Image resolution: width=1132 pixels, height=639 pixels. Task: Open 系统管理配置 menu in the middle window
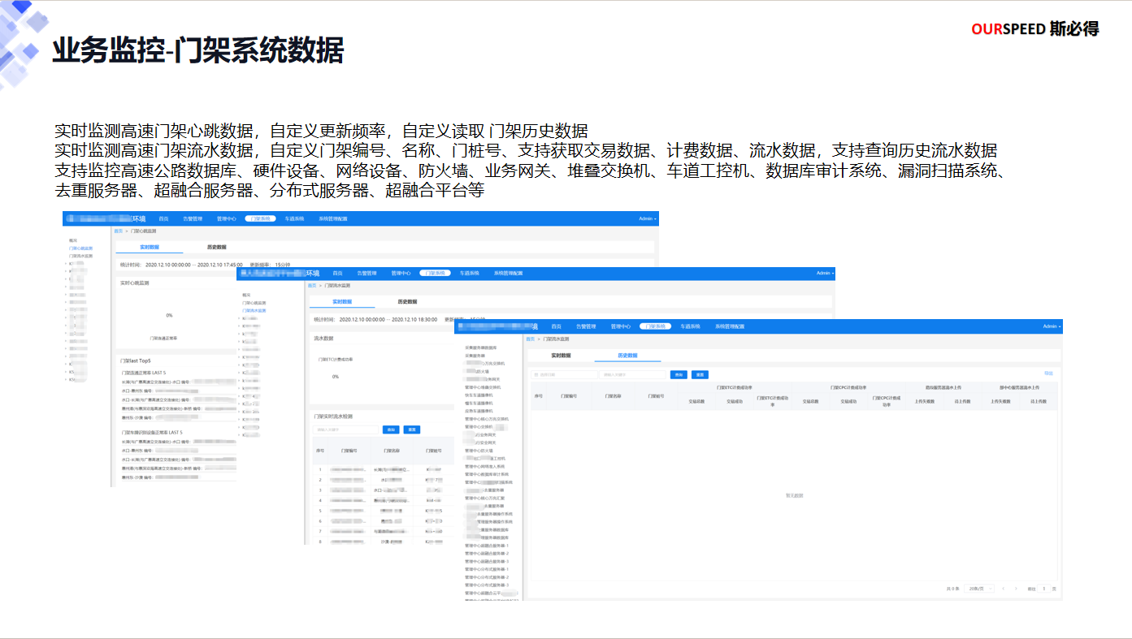coord(508,274)
